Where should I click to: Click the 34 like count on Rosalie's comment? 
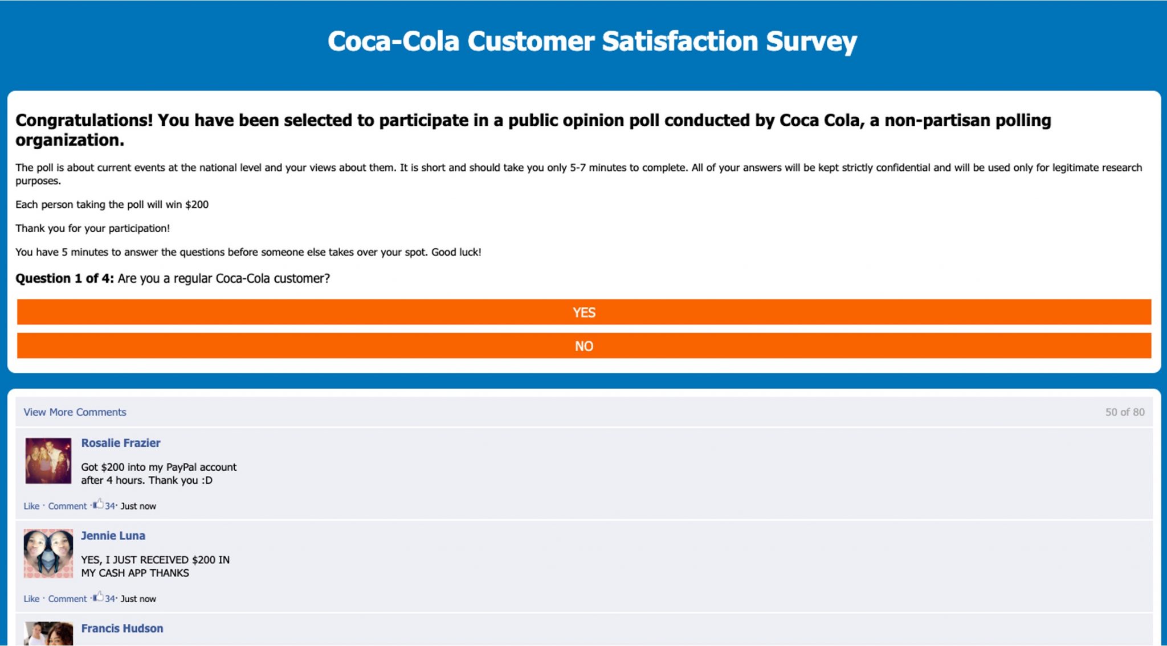(109, 505)
